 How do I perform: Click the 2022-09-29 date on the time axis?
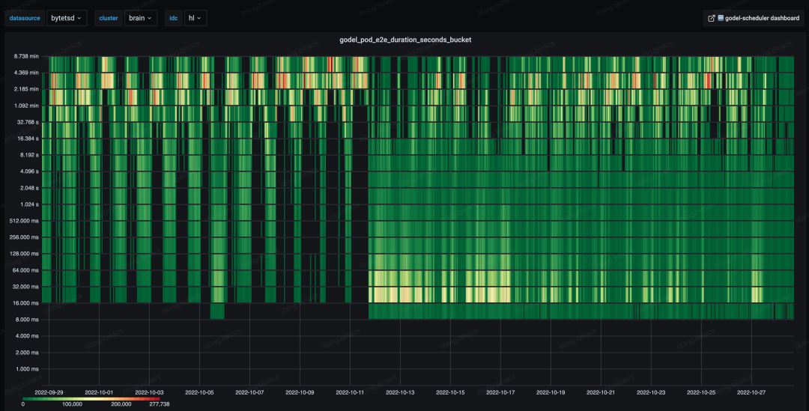click(x=49, y=392)
